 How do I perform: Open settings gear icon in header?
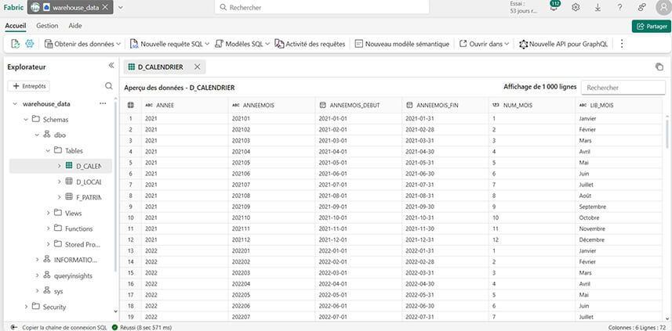(x=576, y=7)
